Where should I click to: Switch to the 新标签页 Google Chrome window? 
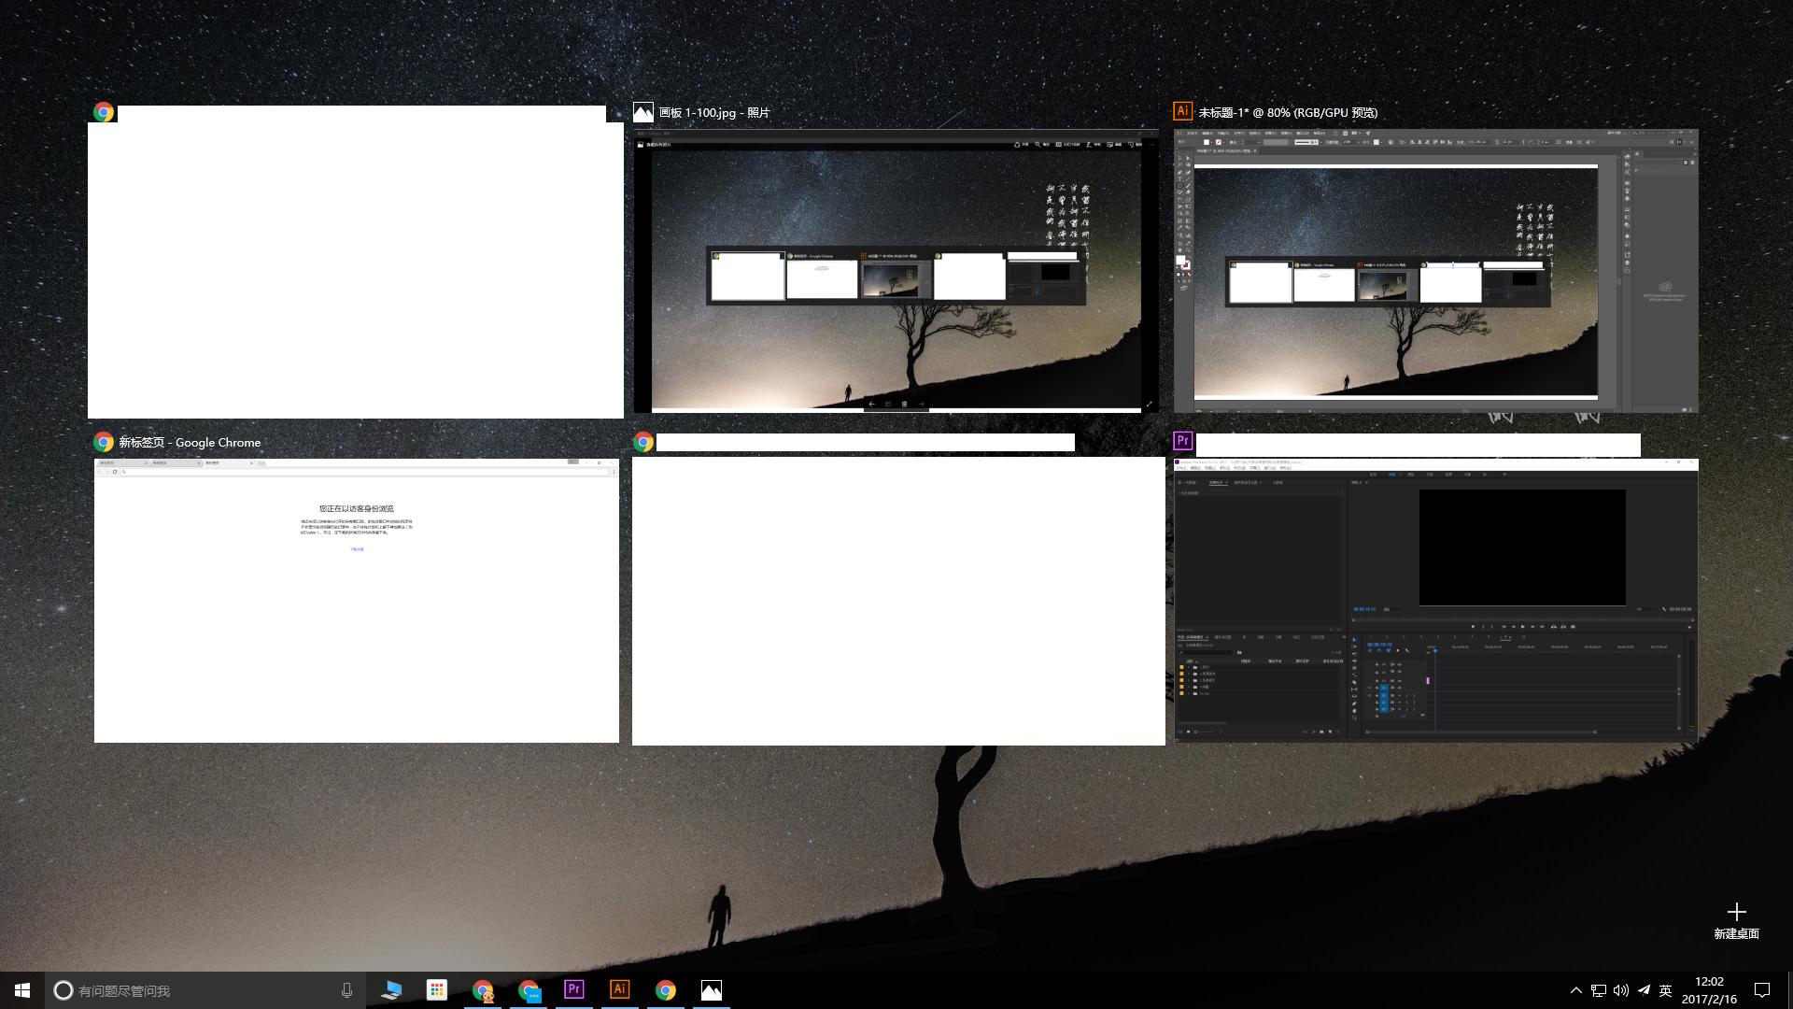pyautogui.click(x=356, y=598)
